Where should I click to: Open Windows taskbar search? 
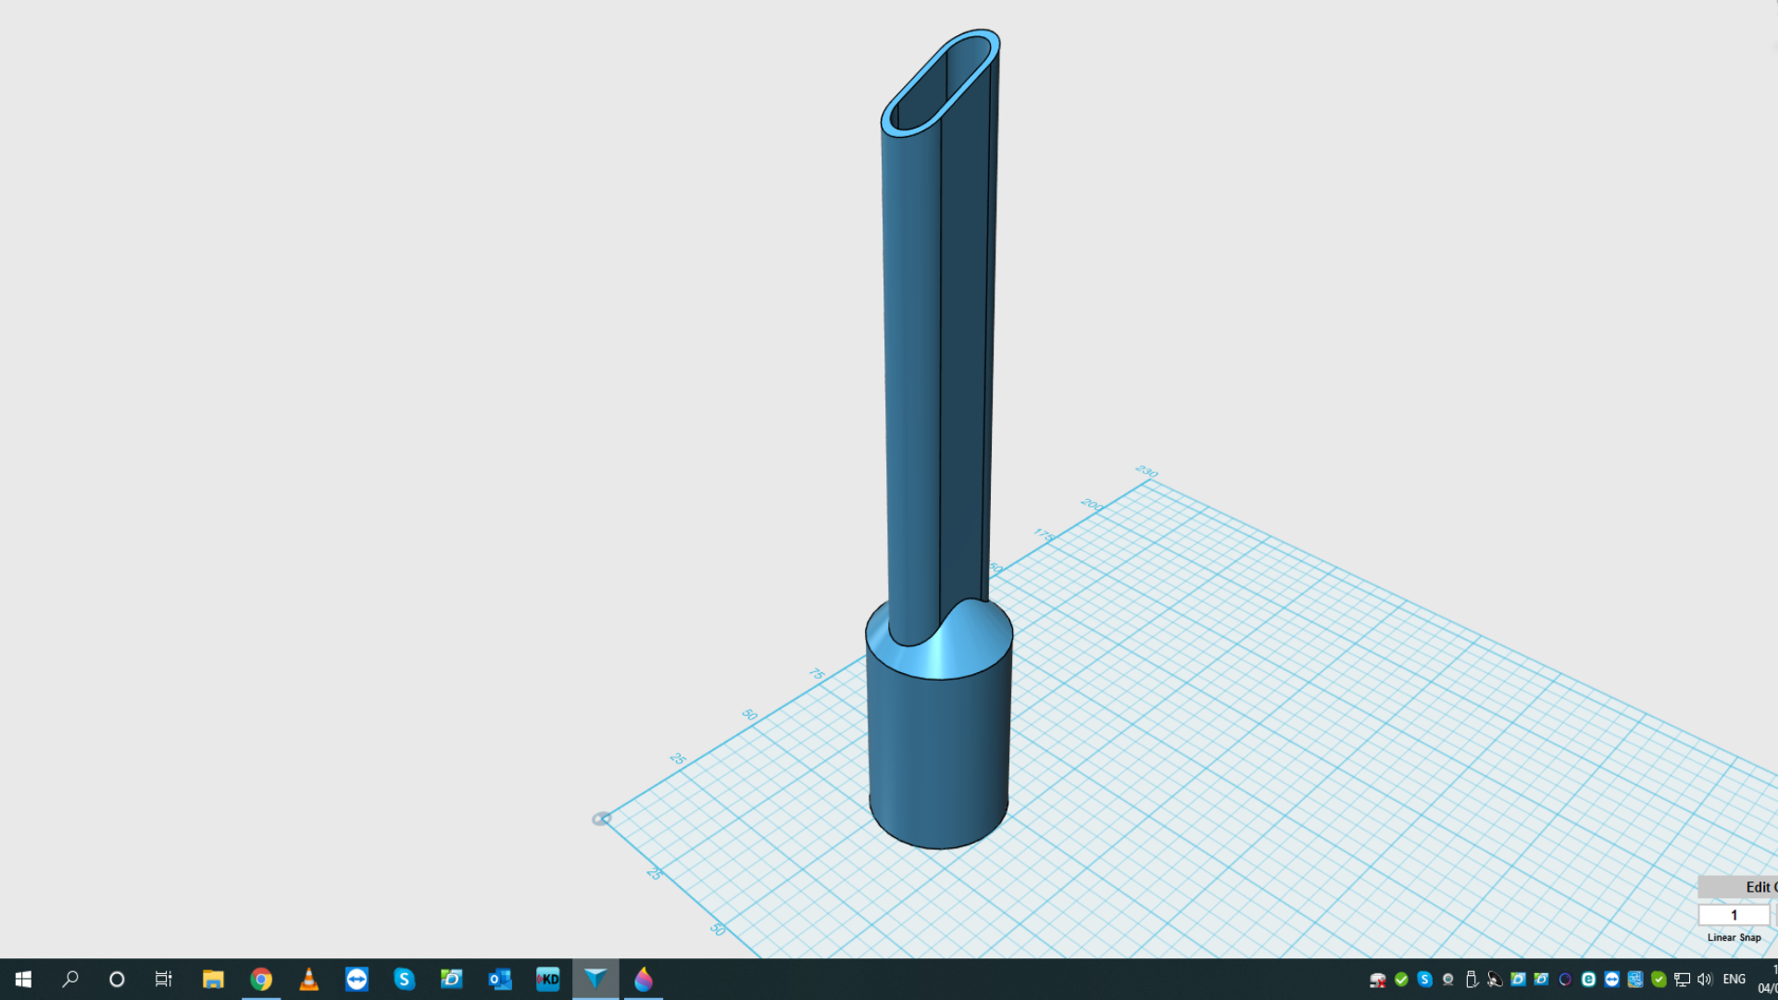[x=70, y=979]
